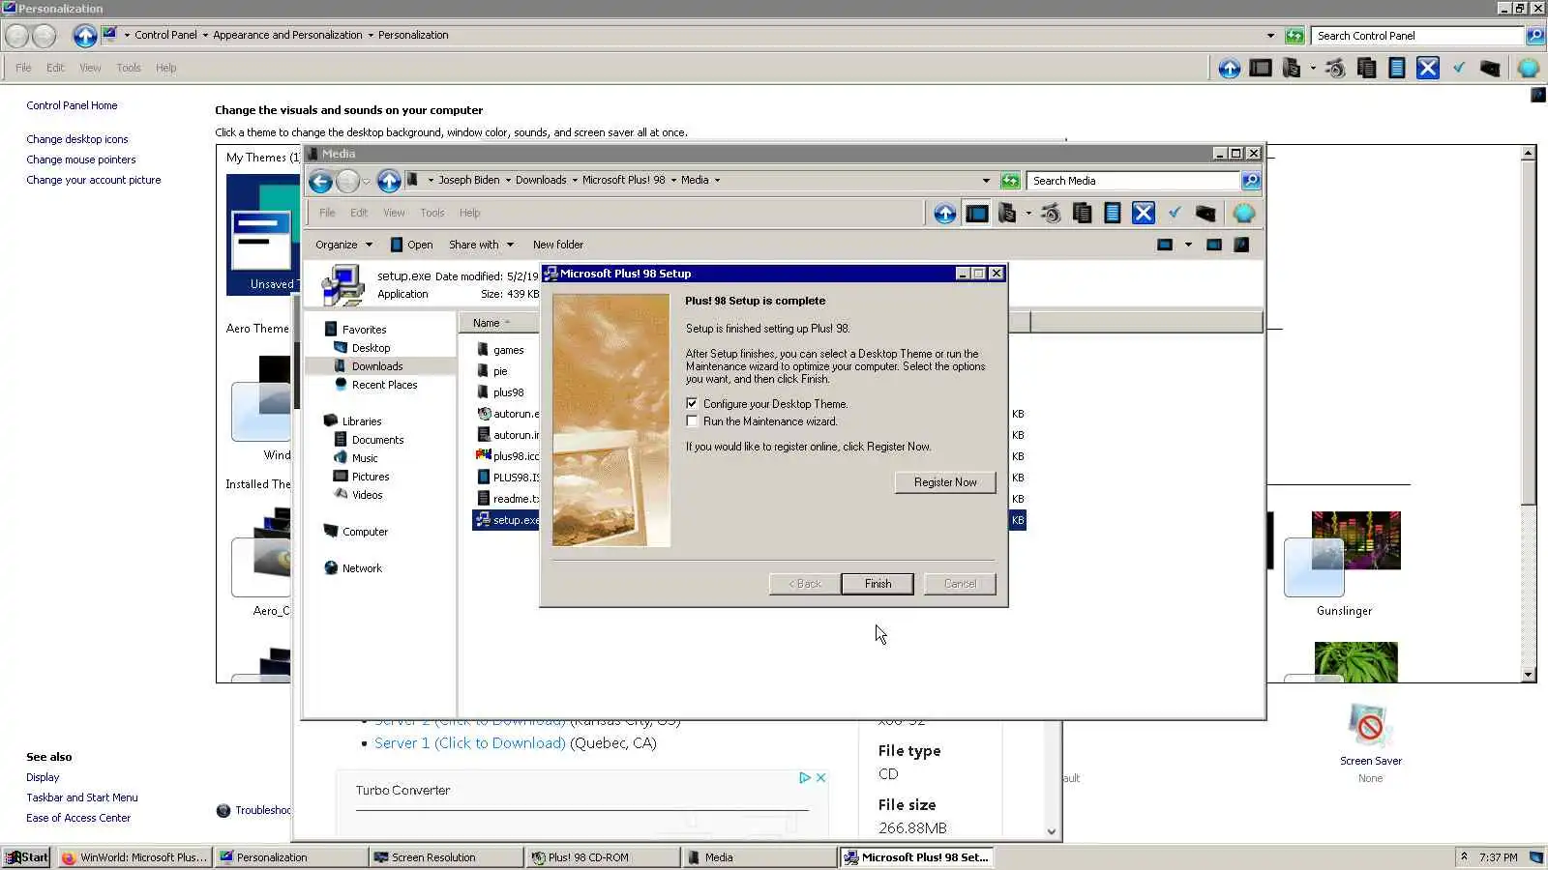Select the games folder in file list
This screenshot has height=870, width=1548.
(x=508, y=350)
